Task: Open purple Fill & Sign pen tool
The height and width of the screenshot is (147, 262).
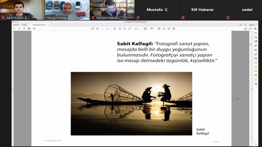Action: [x=256, y=54]
